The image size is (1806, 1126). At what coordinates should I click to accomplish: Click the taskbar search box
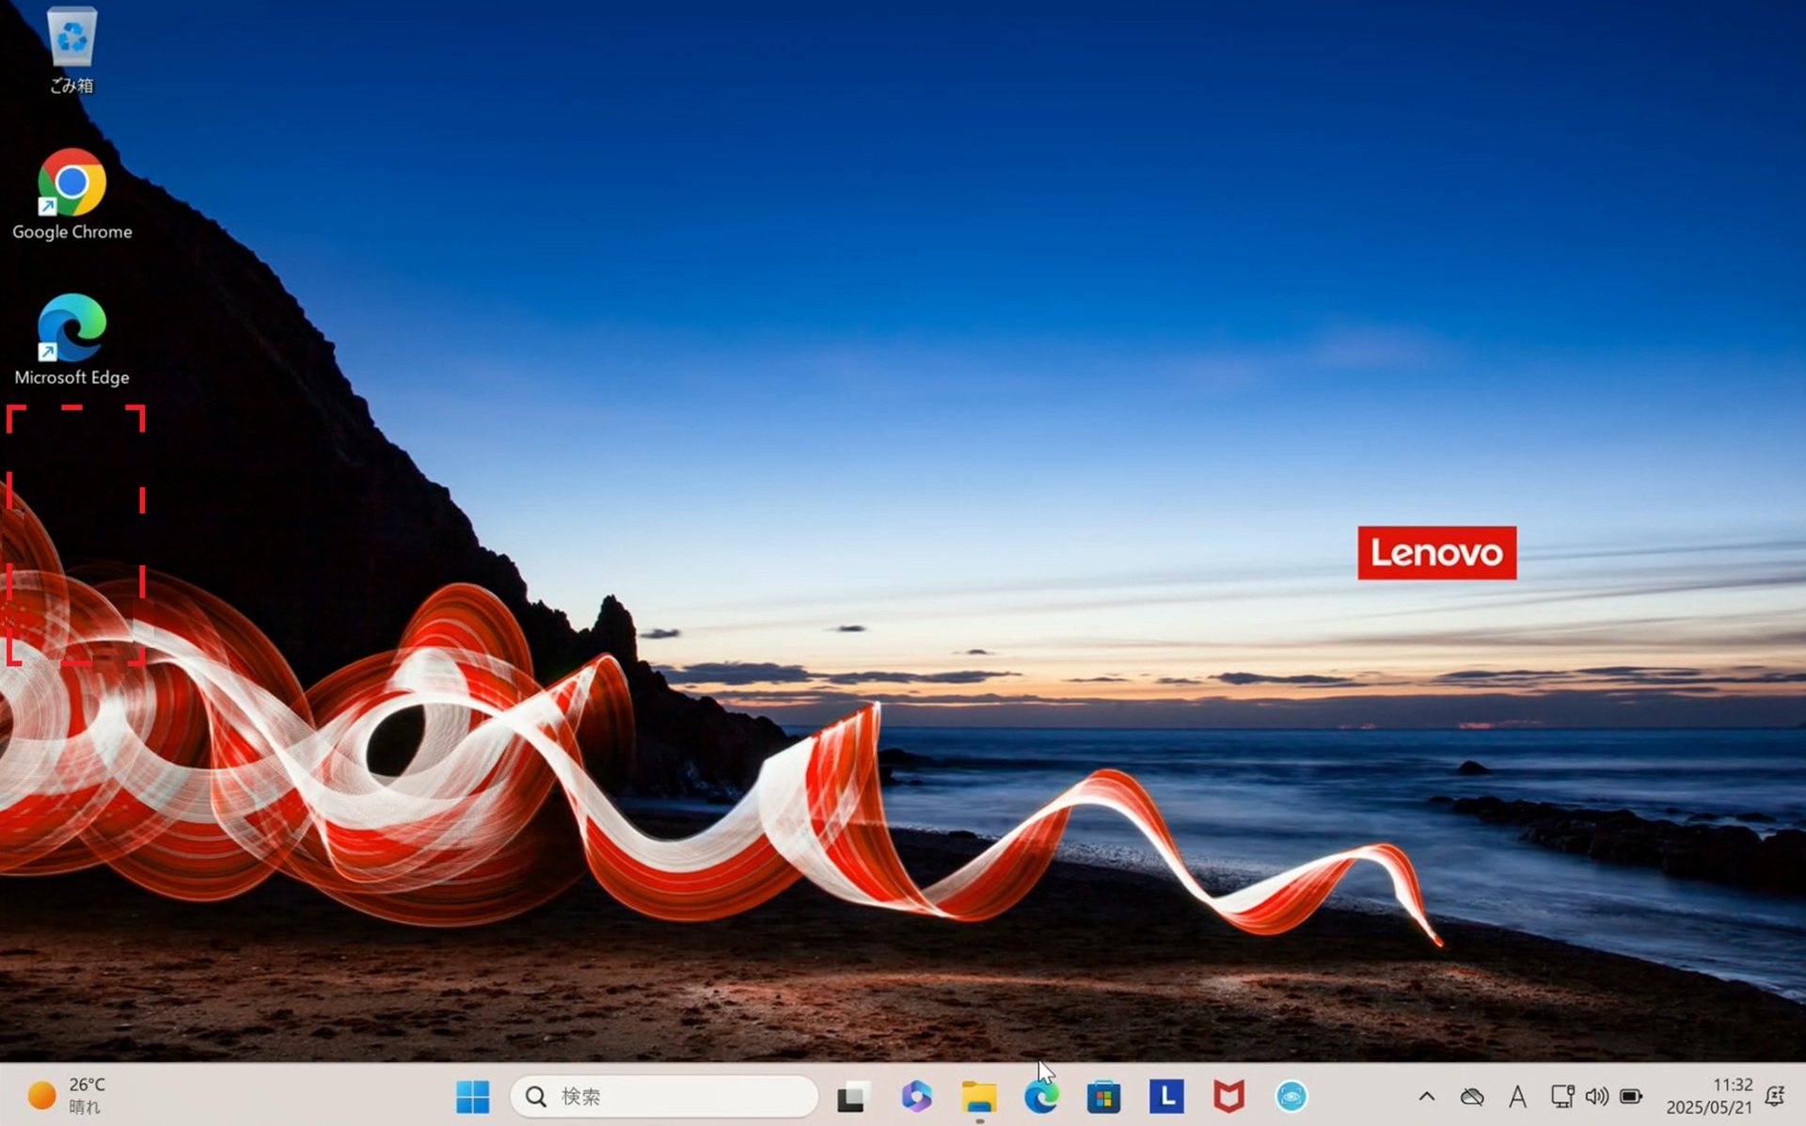click(664, 1096)
